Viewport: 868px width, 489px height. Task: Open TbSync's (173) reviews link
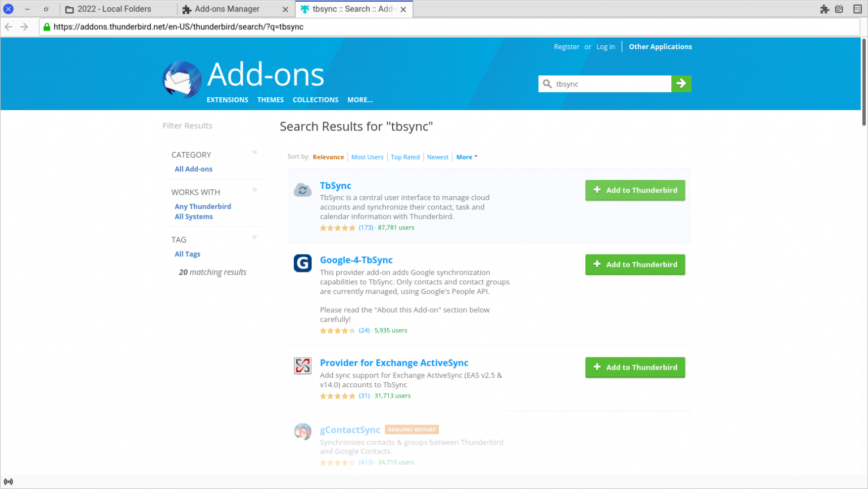(x=366, y=227)
